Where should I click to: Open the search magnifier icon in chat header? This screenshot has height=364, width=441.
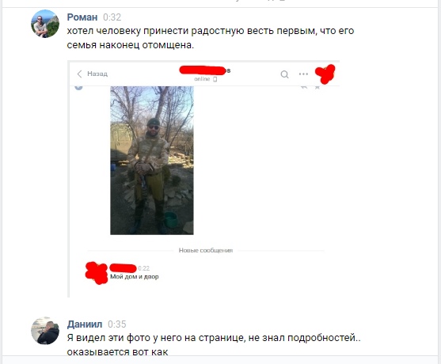(284, 74)
